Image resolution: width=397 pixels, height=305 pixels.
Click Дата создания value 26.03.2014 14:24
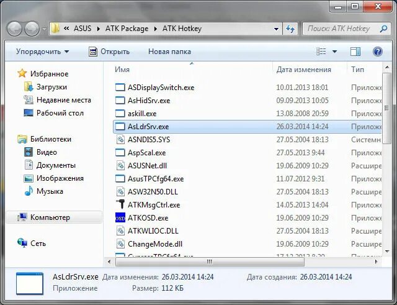tap(326, 277)
